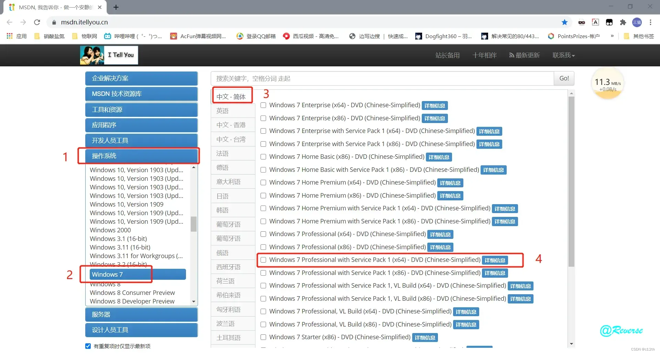Select the 中文 - 香港 language tab
Image resolution: width=660 pixels, height=354 pixels.
coord(233,125)
